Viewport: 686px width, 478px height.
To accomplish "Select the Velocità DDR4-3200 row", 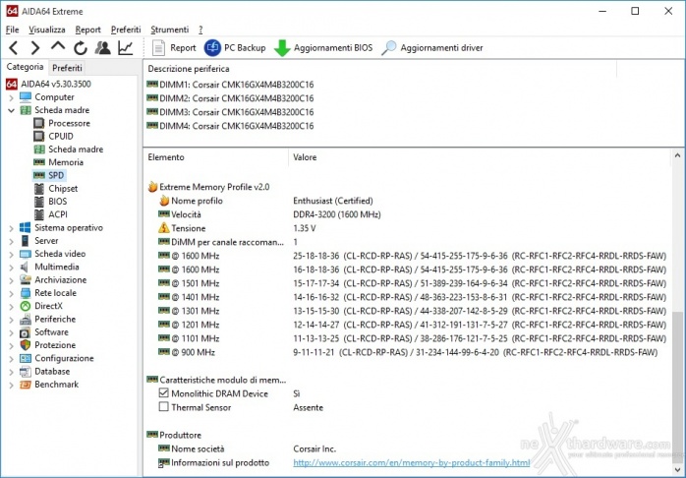I will (407, 214).
